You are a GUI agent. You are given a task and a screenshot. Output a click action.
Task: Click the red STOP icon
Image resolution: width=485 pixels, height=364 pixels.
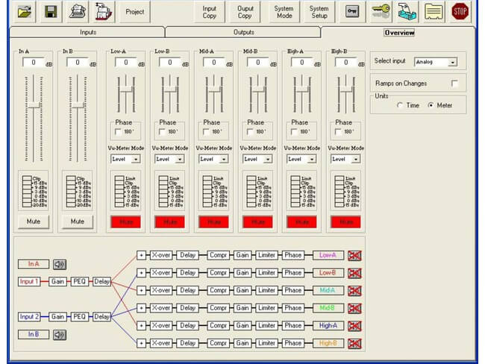pyautogui.click(x=460, y=12)
